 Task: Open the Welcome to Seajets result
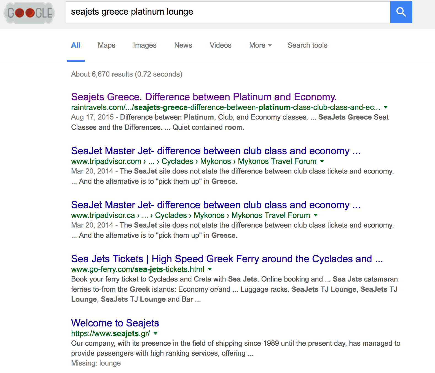[115, 323]
